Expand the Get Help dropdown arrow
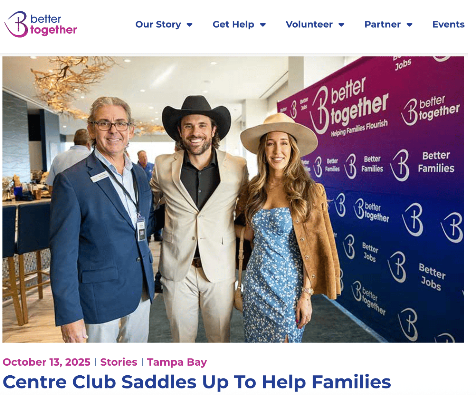The image size is (476, 395). pos(263,25)
